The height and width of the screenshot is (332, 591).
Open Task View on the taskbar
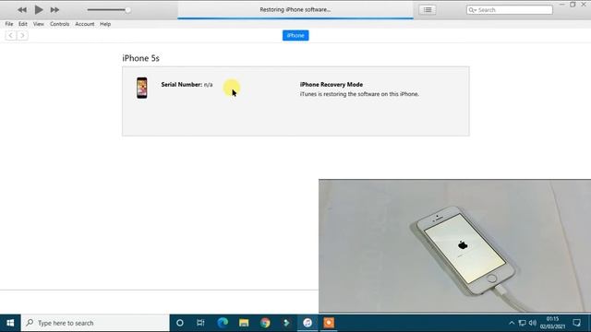tap(200, 323)
